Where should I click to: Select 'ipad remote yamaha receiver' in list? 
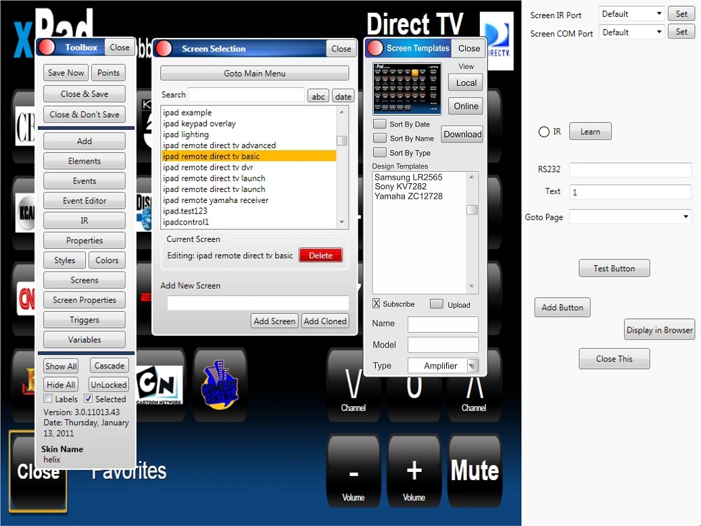tap(249, 200)
